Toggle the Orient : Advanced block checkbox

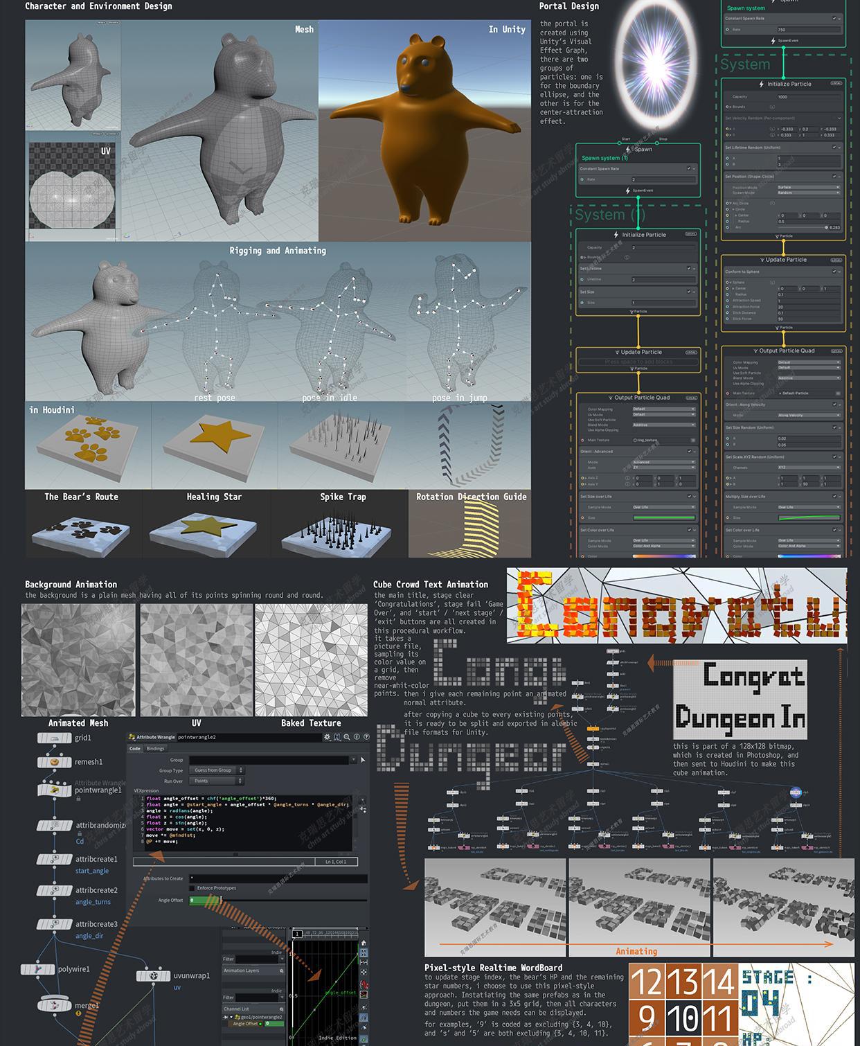(x=690, y=452)
